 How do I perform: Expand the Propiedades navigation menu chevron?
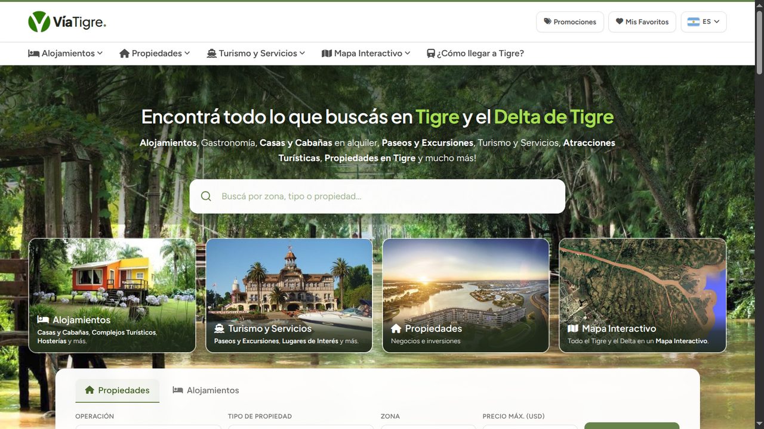(187, 53)
